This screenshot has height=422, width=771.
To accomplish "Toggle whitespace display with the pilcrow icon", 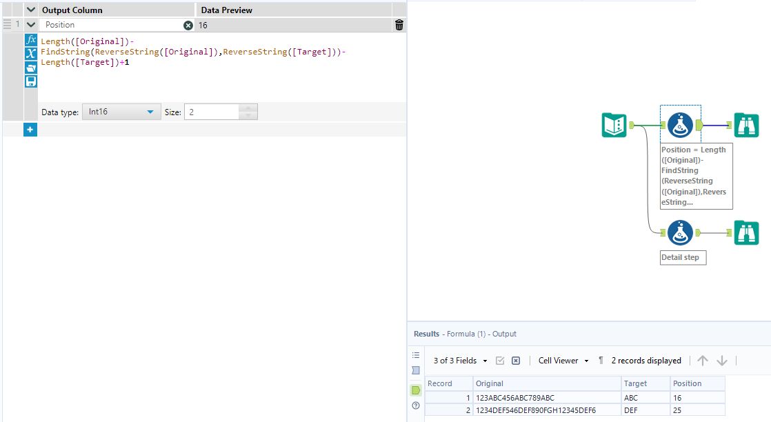I will [599, 360].
